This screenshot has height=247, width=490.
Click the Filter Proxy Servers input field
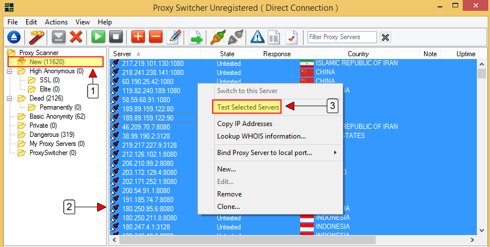tap(342, 37)
